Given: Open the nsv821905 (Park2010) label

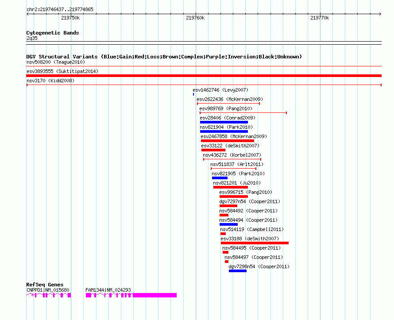Looking at the screenshot, I should click(238, 173).
